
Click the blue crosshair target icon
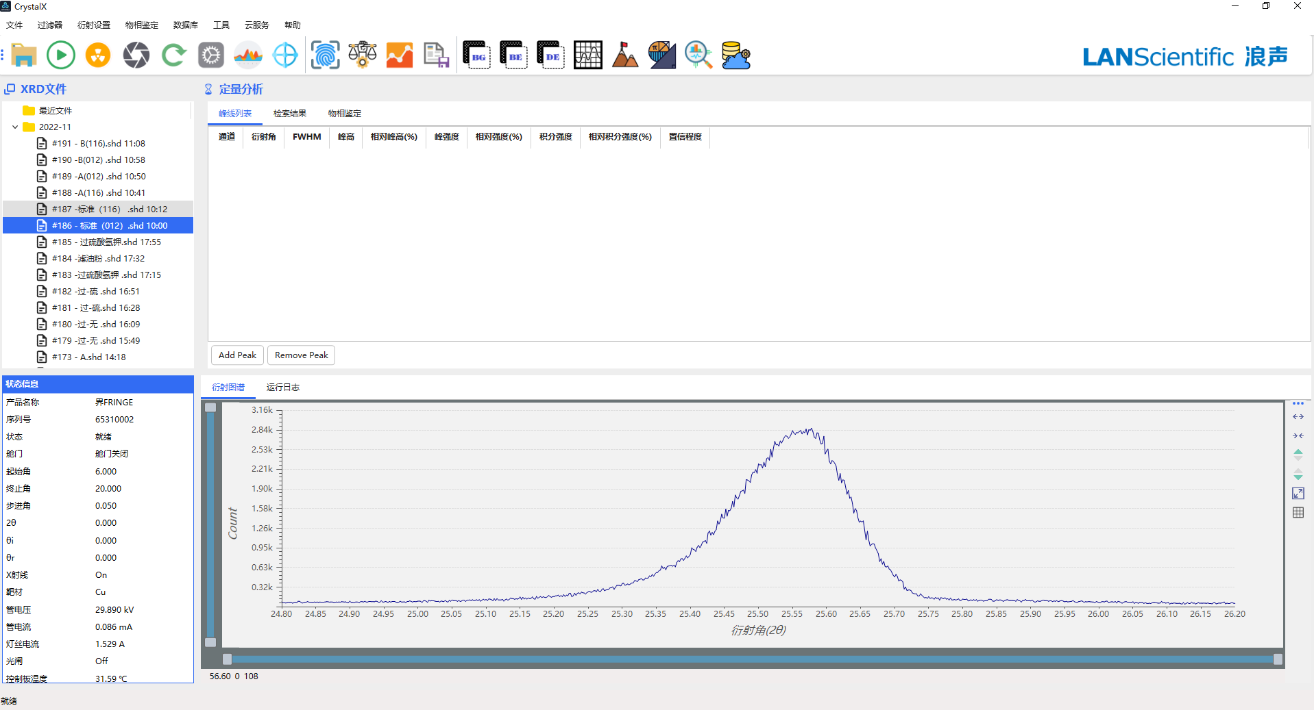(x=285, y=55)
